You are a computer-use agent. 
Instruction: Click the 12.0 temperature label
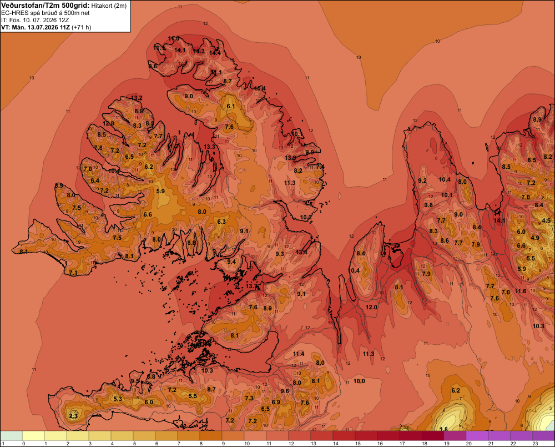click(x=371, y=307)
